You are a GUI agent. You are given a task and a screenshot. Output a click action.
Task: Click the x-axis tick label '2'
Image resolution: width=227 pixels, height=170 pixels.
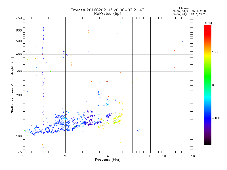click(x=65, y=156)
